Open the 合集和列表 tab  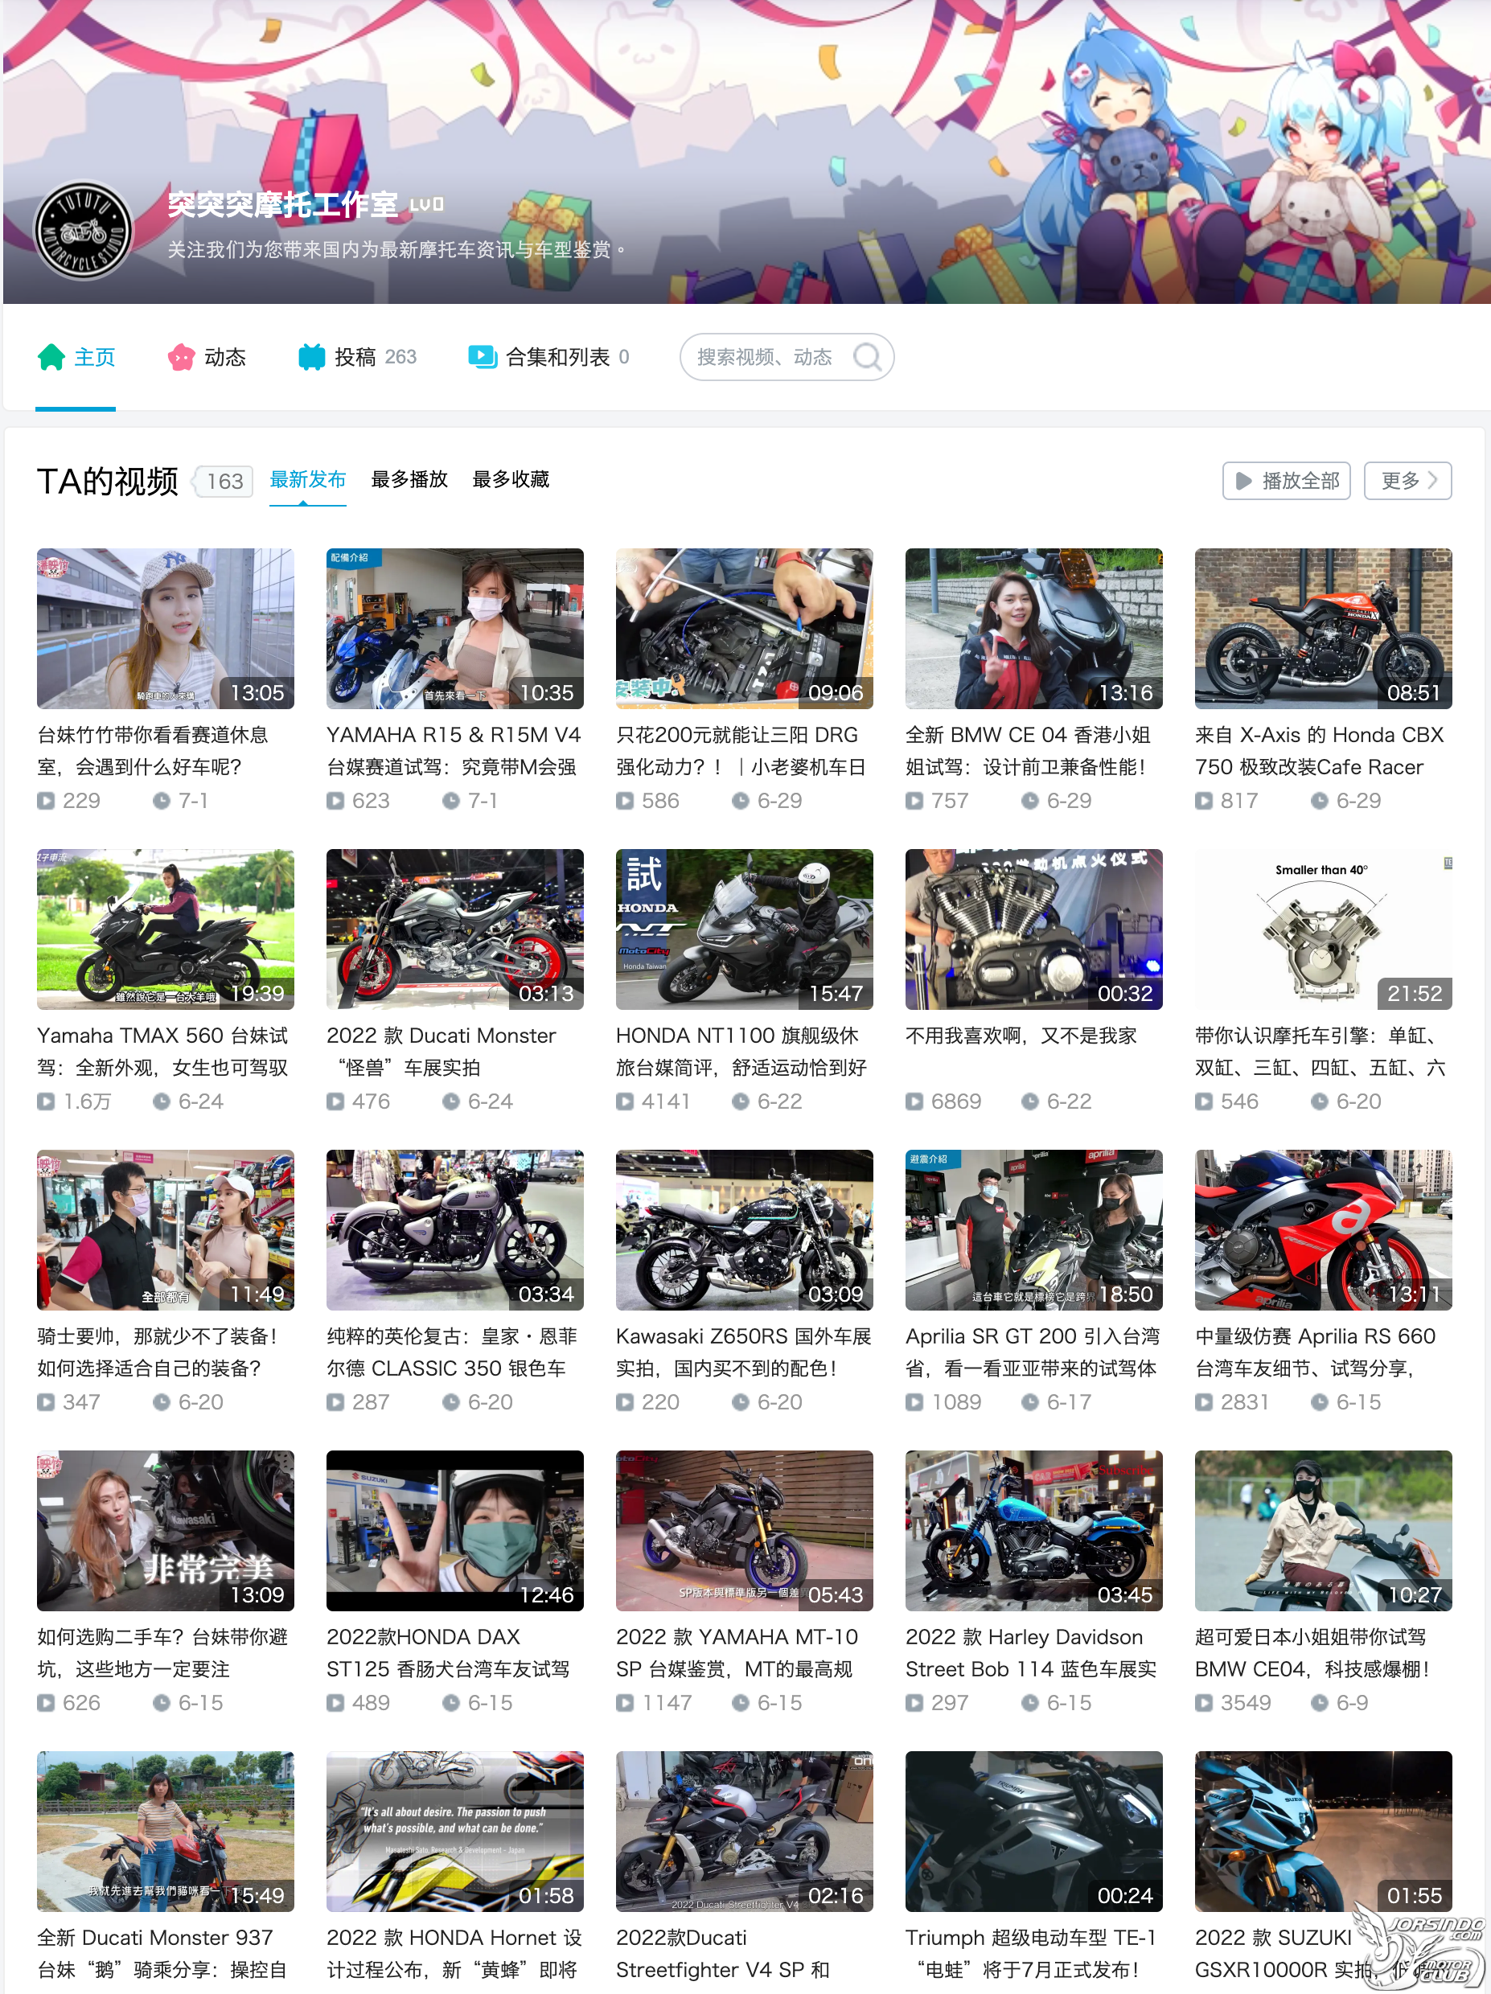coord(548,358)
